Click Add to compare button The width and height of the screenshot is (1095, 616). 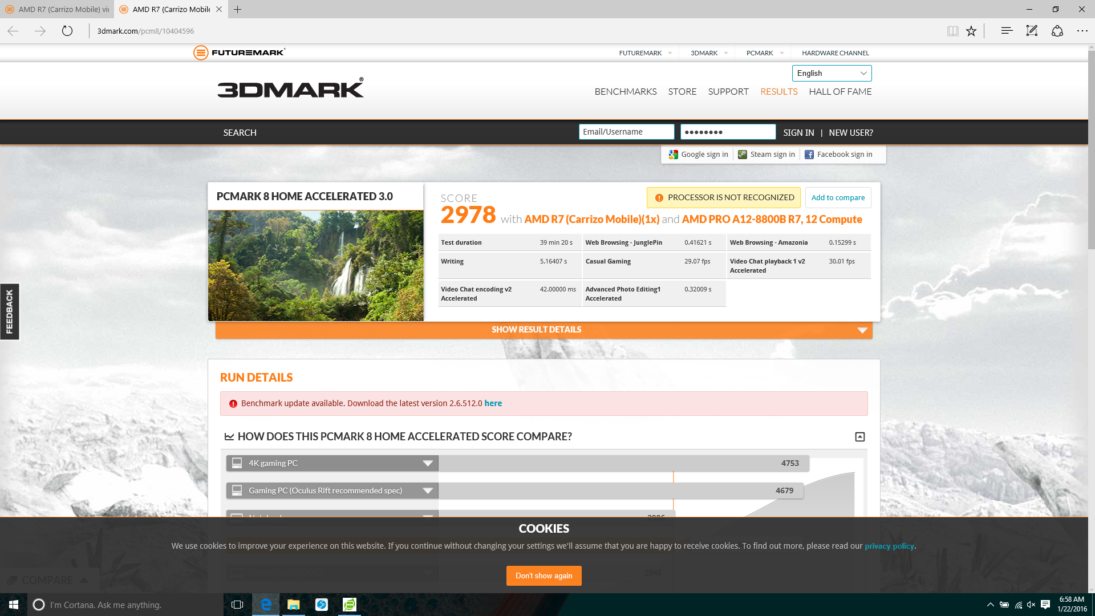[838, 197]
